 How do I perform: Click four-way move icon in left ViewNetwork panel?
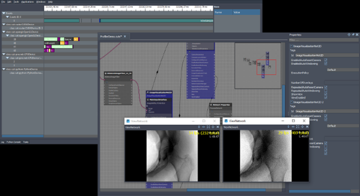pyautogui.click(x=213, y=127)
